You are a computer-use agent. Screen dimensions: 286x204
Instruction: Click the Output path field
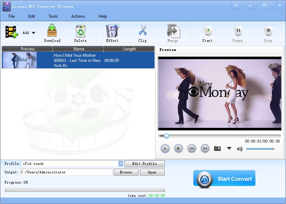[66, 172]
